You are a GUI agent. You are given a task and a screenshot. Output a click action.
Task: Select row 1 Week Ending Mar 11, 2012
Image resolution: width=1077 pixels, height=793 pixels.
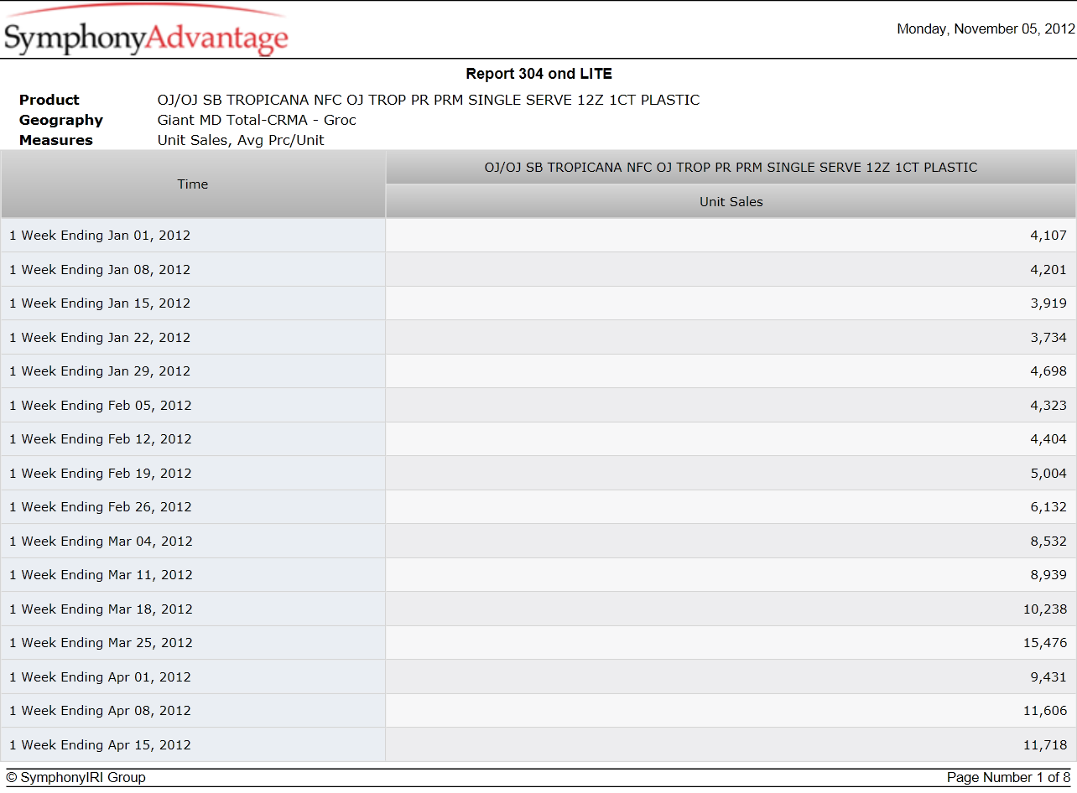(538, 575)
